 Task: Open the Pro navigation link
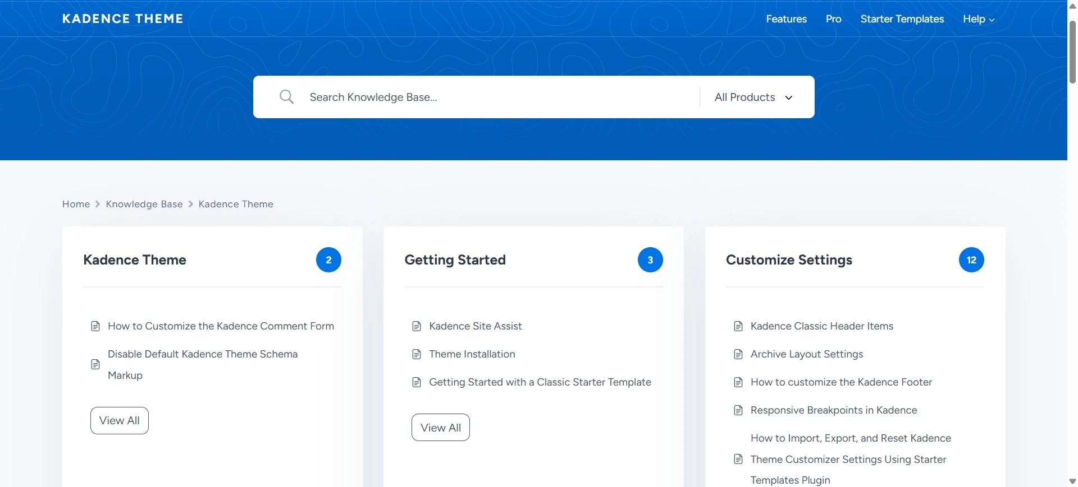pyautogui.click(x=833, y=19)
